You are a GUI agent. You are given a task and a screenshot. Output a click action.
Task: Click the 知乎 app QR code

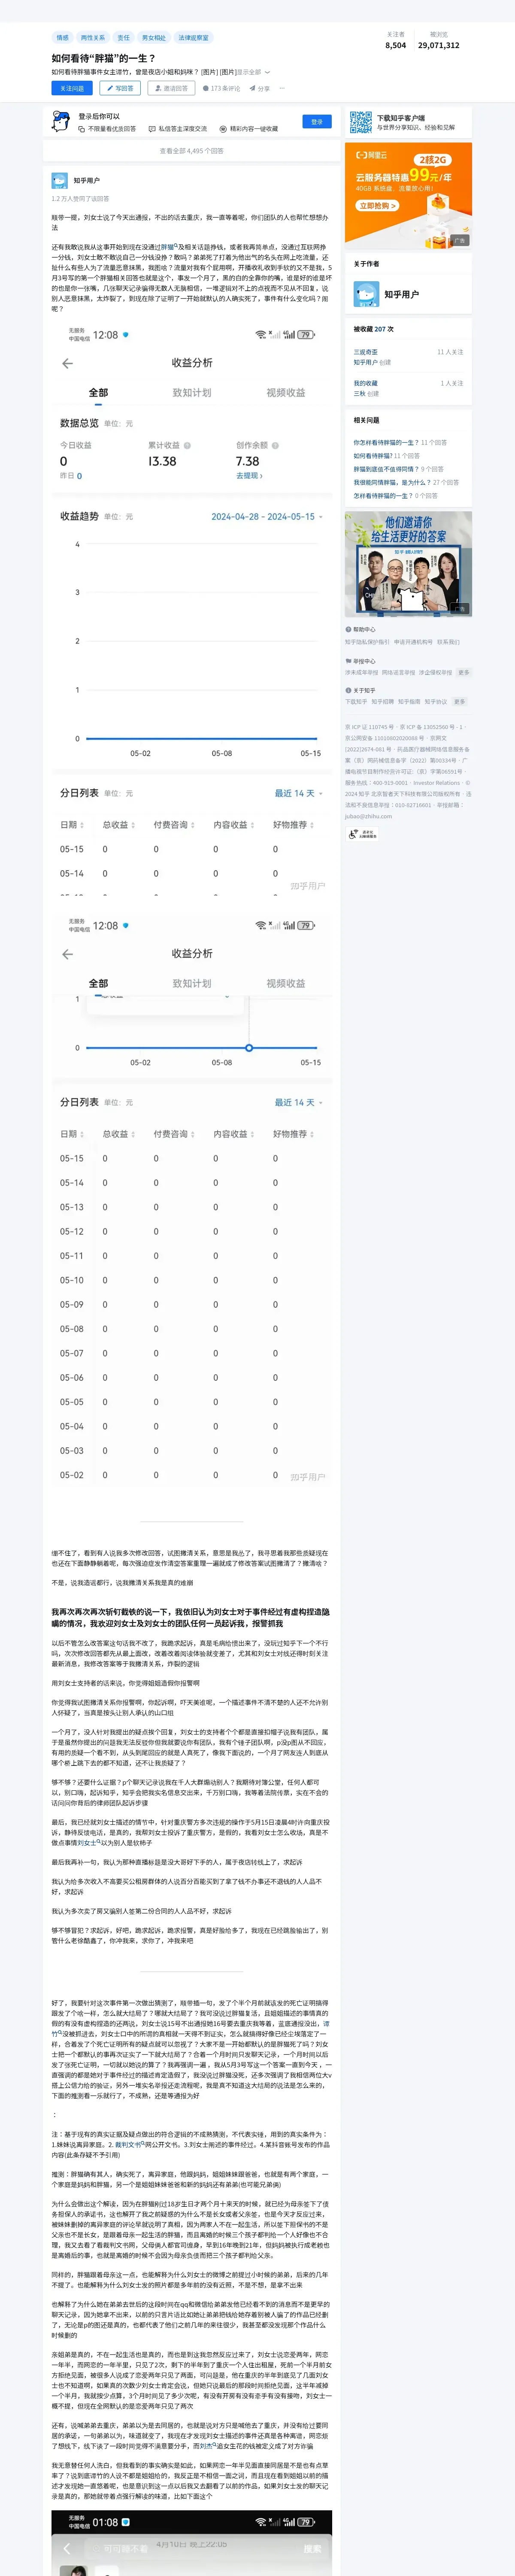(360, 123)
